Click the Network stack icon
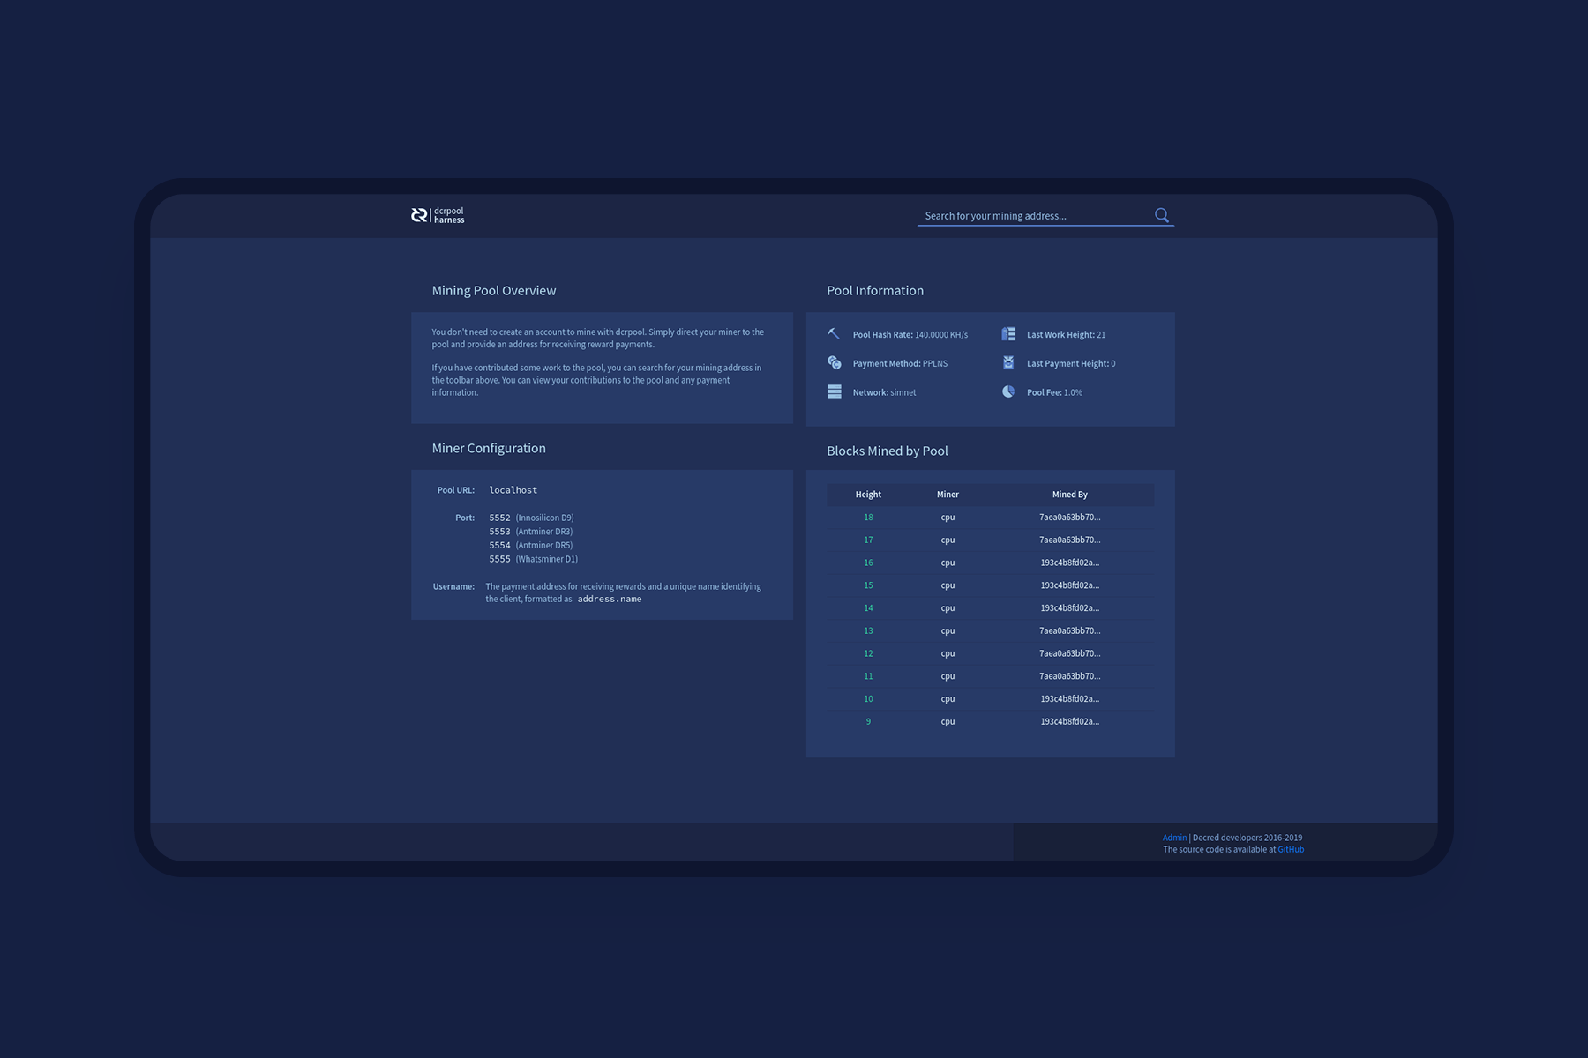The image size is (1588, 1058). click(835, 392)
